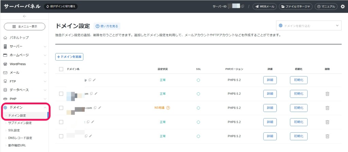This screenshot has width=348, height=152.
Task: Click pencil icon in row above NS相違
Action: click(x=96, y=94)
